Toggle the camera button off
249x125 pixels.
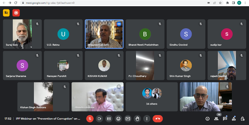pos(99,118)
